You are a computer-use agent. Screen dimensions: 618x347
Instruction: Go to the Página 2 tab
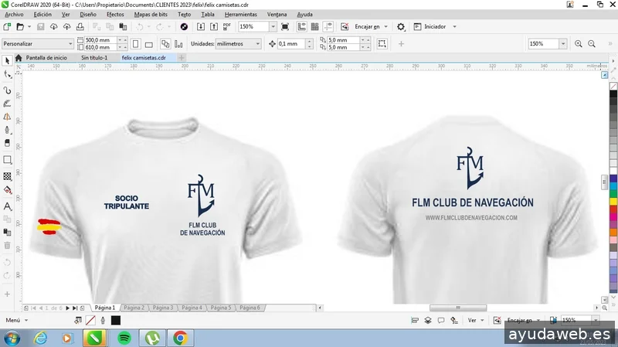pos(134,308)
